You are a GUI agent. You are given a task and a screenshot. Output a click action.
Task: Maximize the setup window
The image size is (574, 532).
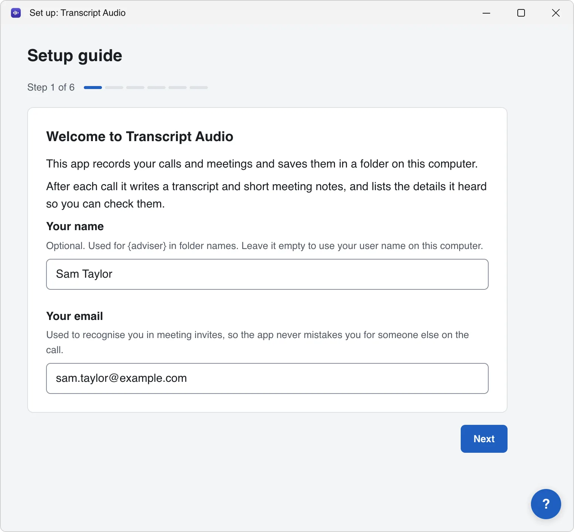click(521, 13)
